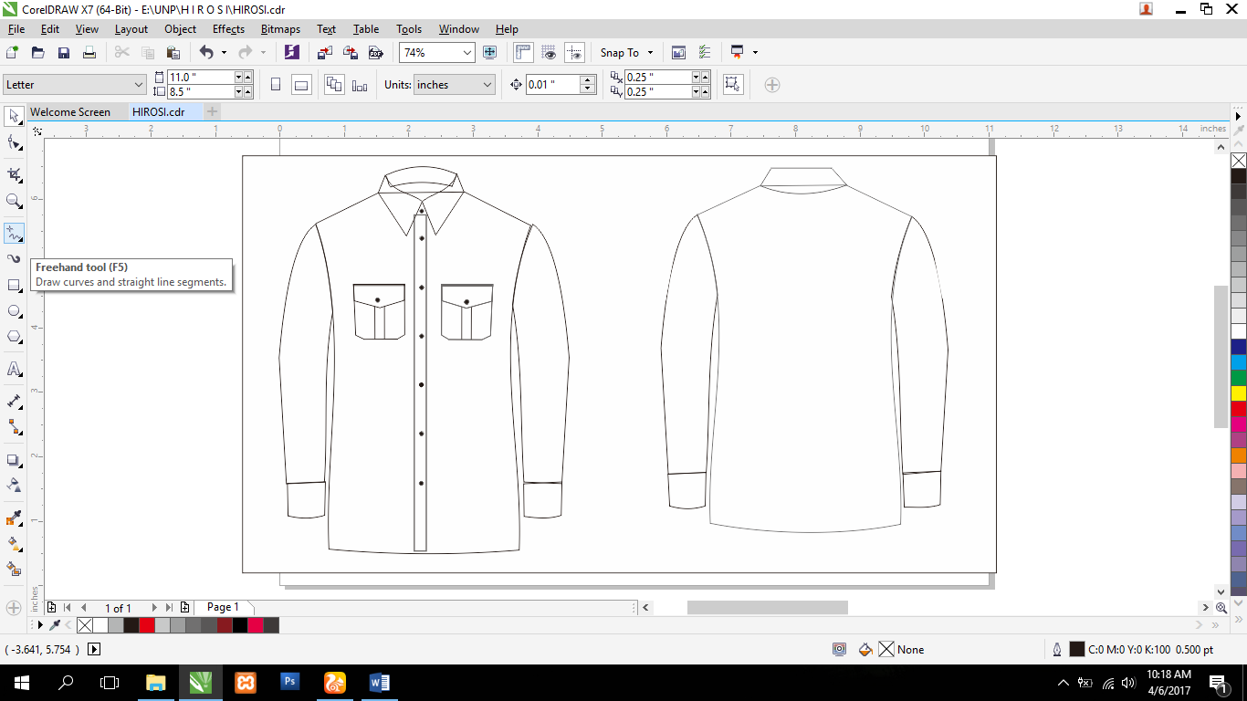Toggle full-screen preview on the toolbar
The height and width of the screenshot is (701, 1247).
click(490, 52)
